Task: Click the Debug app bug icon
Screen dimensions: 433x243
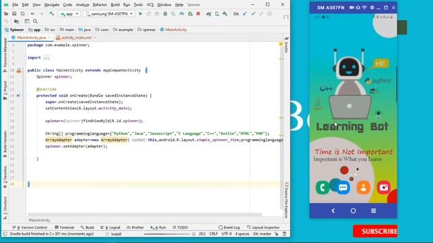Action: pyautogui.click(x=165, y=13)
